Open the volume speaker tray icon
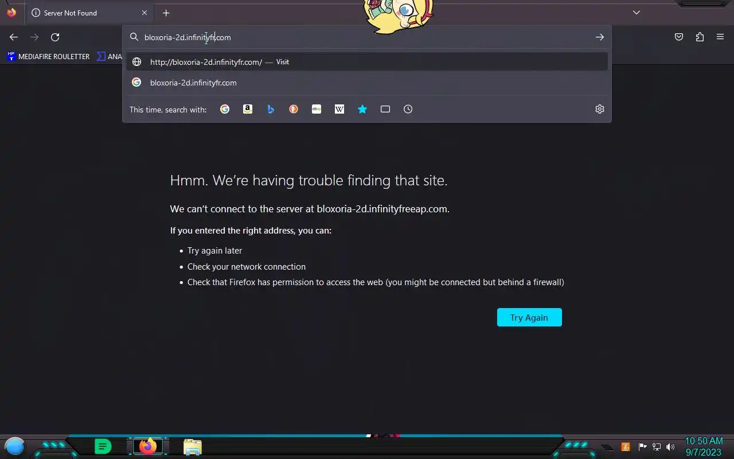This screenshot has height=459, width=734. click(x=670, y=447)
